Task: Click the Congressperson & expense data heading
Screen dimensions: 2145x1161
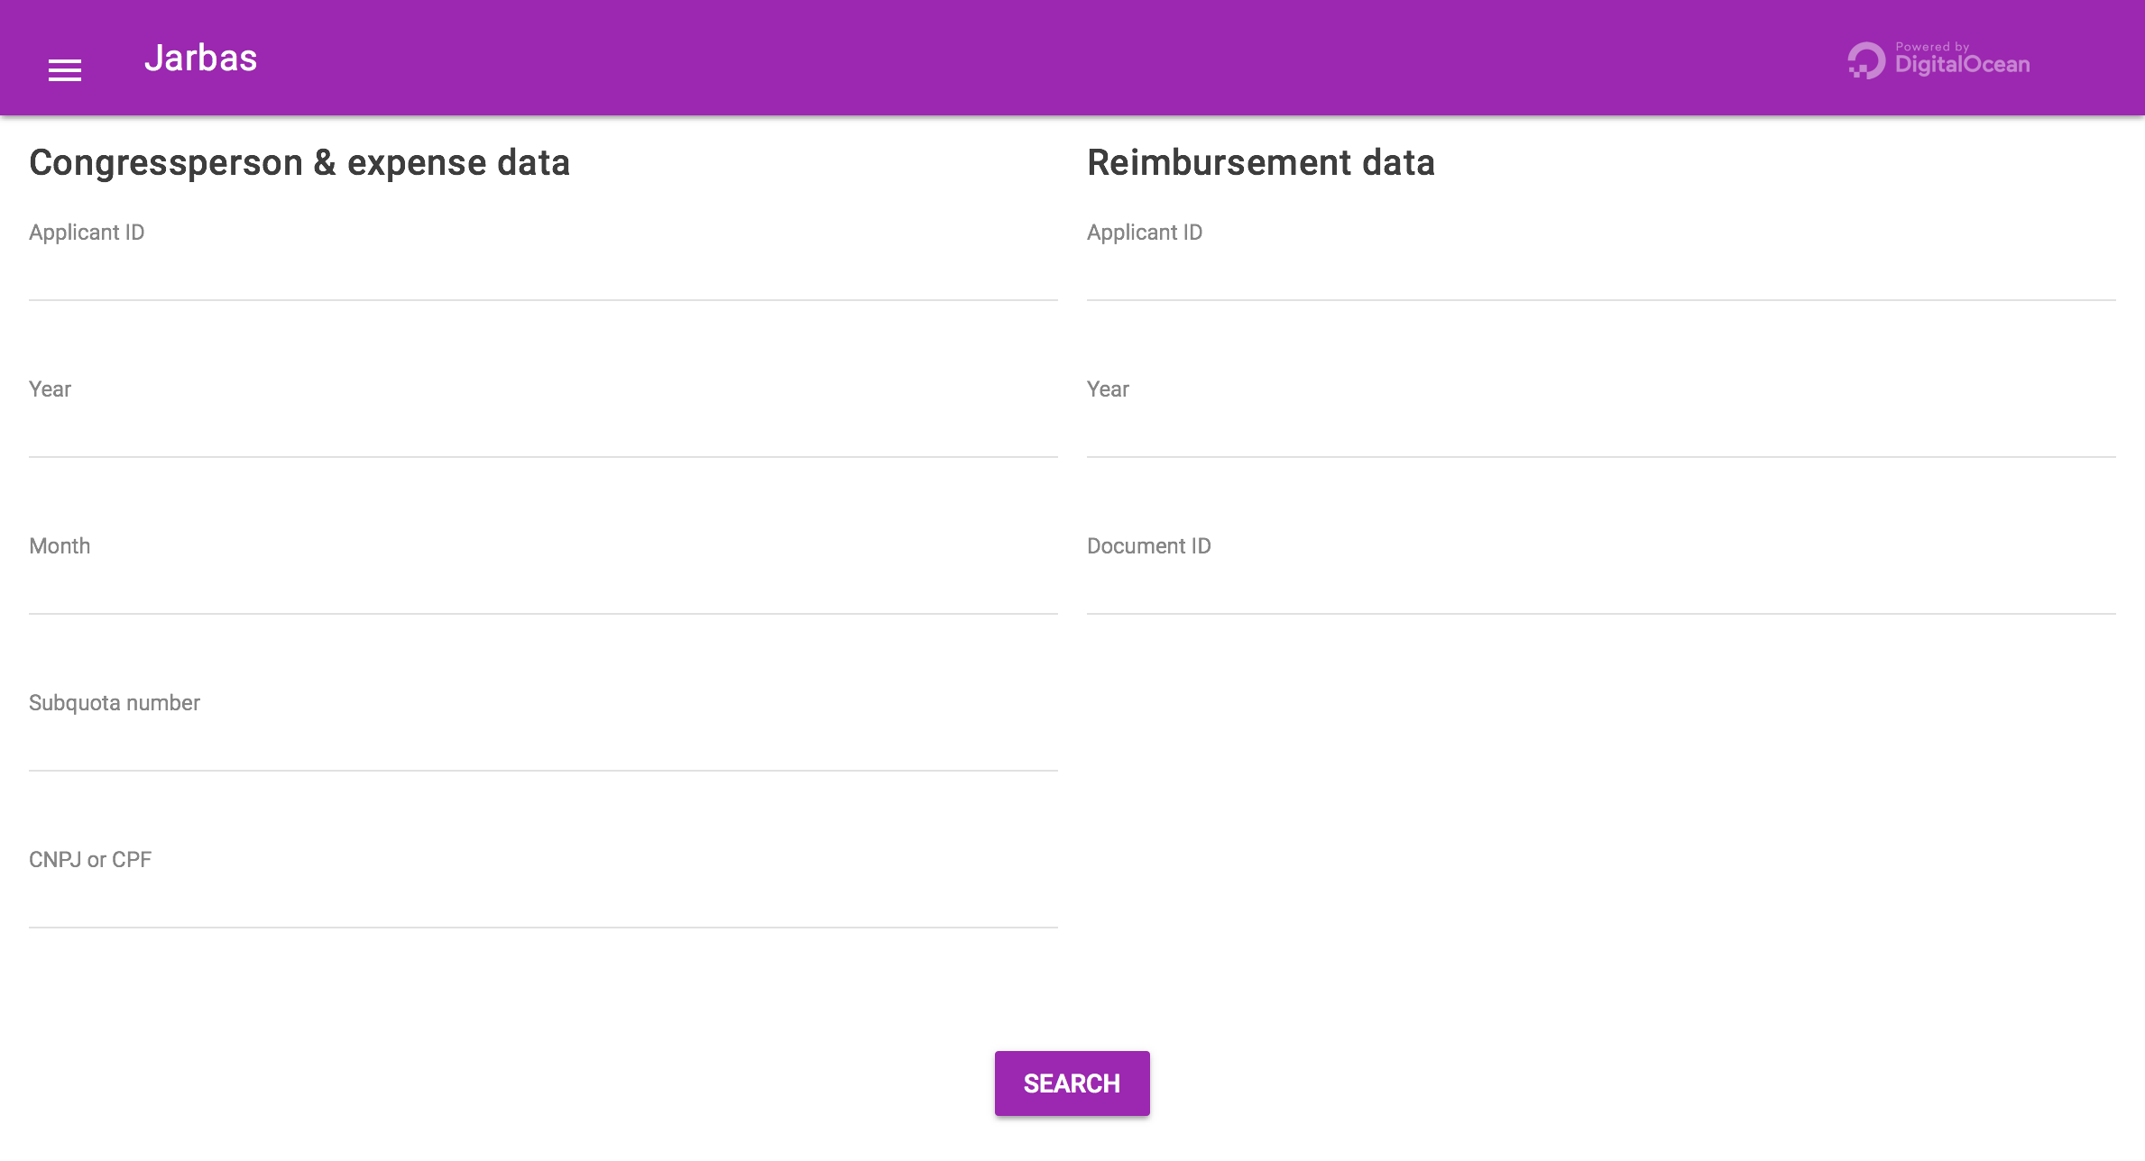Action: pyautogui.click(x=299, y=163)
